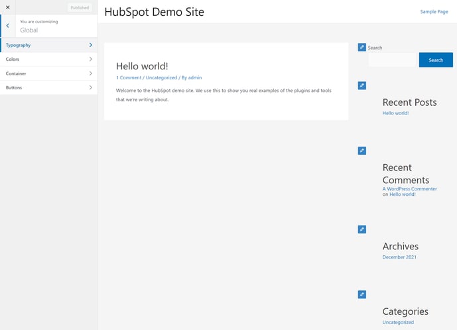Expand the Buttons section chevron

pos(91,87)
